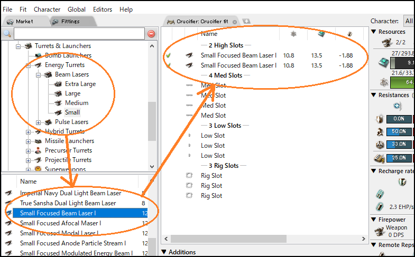Click the EM resistance icon
This screenshot has height=257, width=415.
pos(379,119)
